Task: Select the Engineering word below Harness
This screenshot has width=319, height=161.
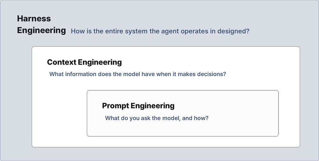Action: [41, 31]
